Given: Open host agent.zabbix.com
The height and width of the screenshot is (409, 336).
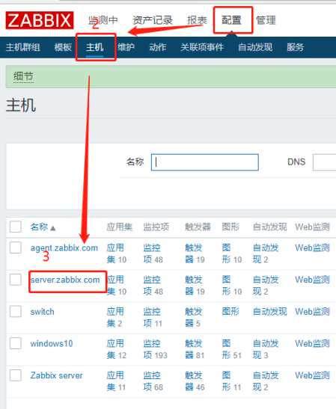Looking at the screenshot, I should tap(64, 247).
